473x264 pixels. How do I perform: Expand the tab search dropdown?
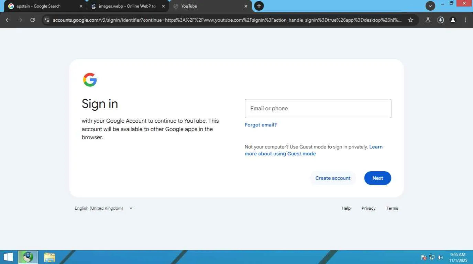[430, 6]
